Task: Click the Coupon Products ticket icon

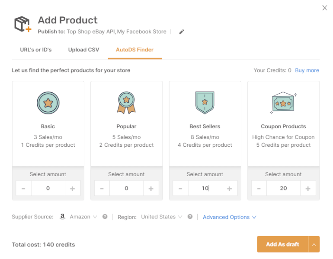Action: [x=283, y=103]
